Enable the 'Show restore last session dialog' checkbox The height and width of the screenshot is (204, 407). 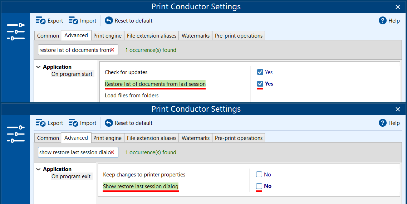click(259, 186)
